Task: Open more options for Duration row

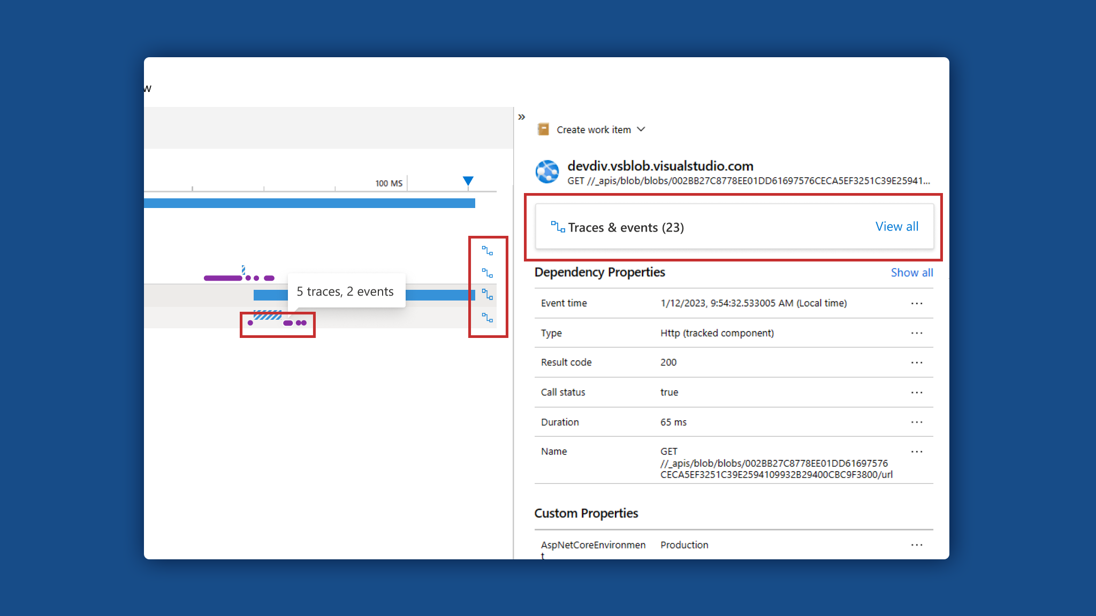Action: click(x=917, y=422)
